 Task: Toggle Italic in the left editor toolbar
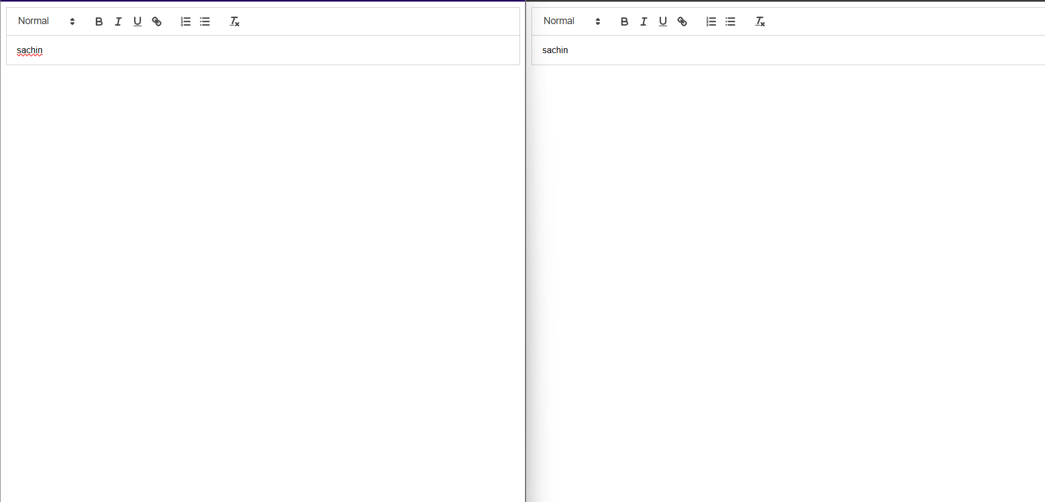click(x=118, y=21)
